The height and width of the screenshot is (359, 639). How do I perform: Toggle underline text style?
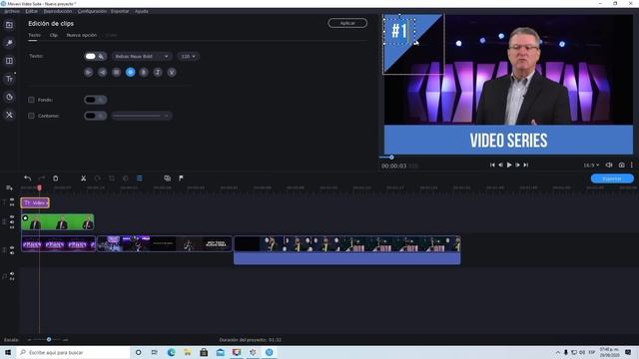(x=172, y=72)
